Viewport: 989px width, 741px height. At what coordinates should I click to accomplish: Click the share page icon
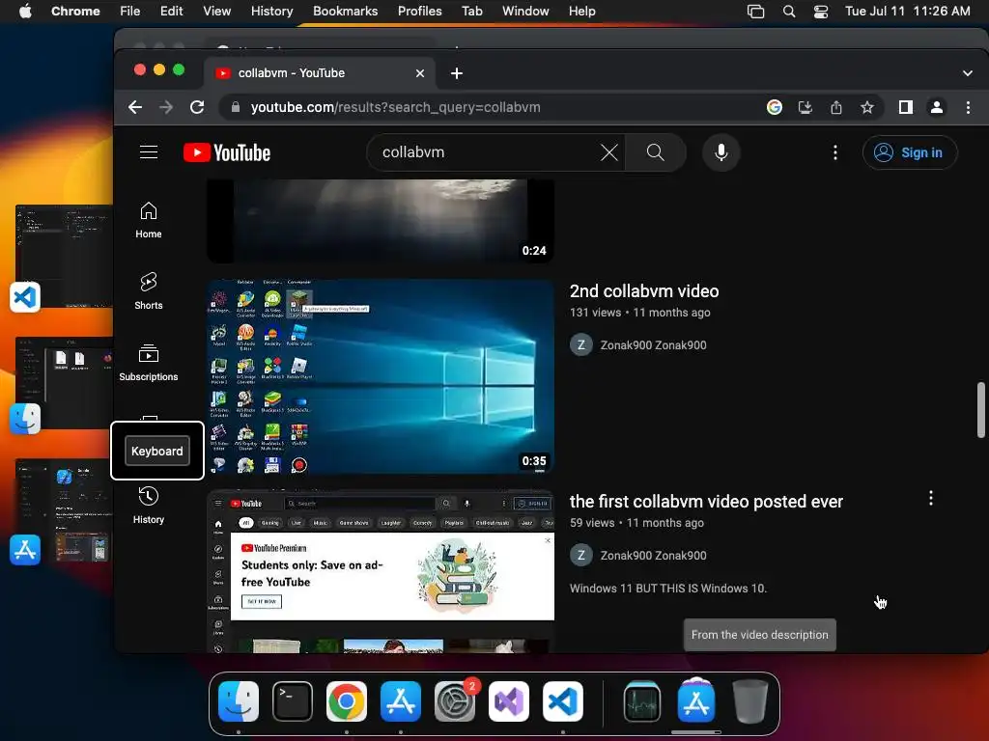pyautogui.click(x=836, y=107)
